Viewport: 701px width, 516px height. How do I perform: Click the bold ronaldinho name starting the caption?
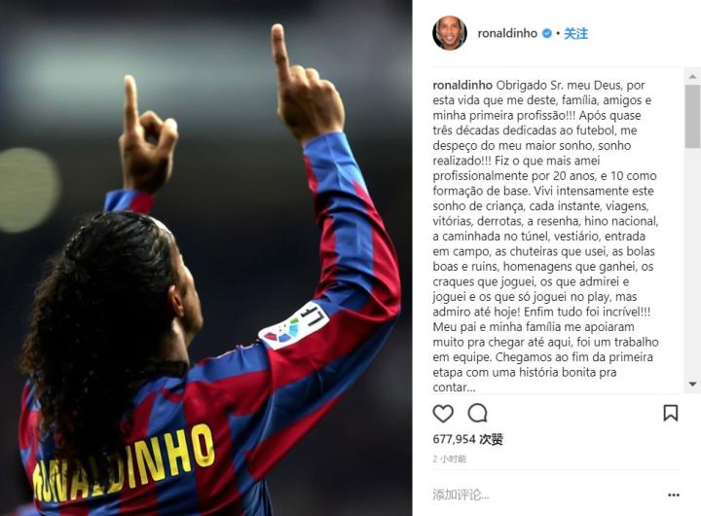(x=462, y=85)
